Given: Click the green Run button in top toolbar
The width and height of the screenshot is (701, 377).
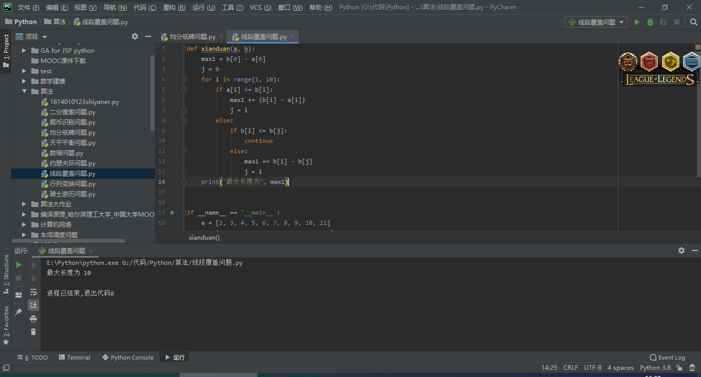Looking at the screenshot, I should [637, 22].
